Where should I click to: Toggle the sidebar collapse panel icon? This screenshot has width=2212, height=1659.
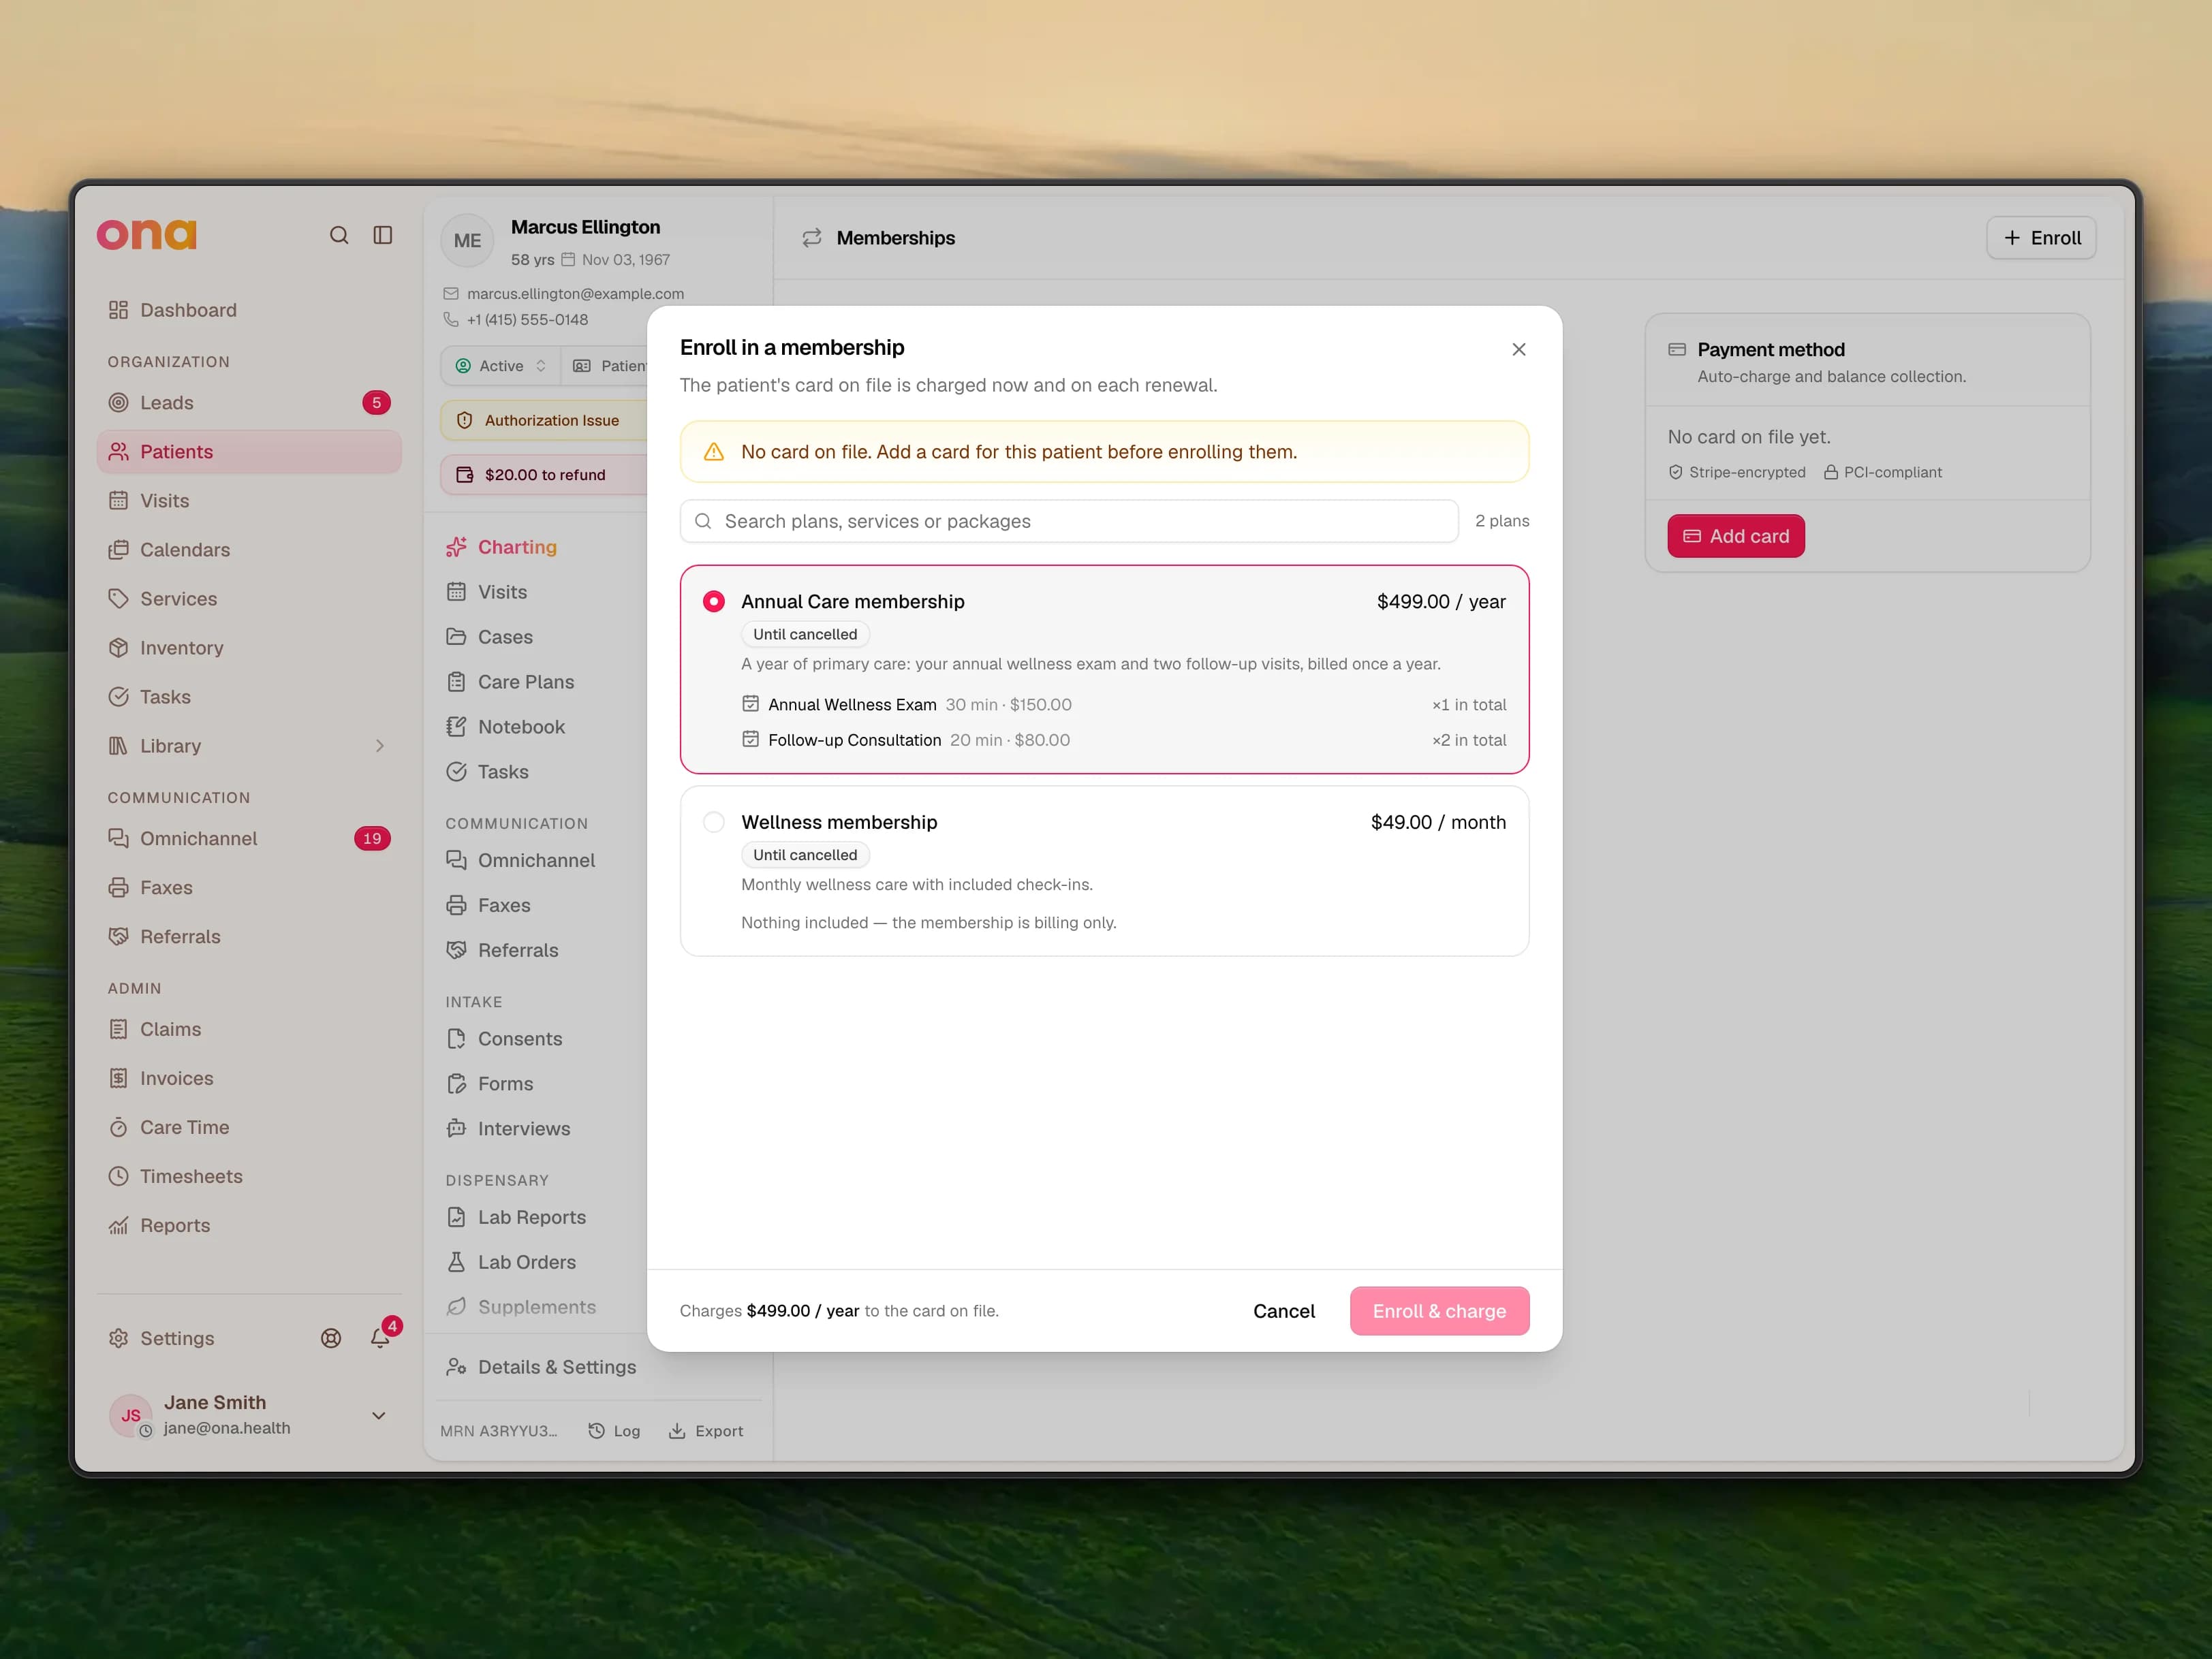[x=383, y=235]
